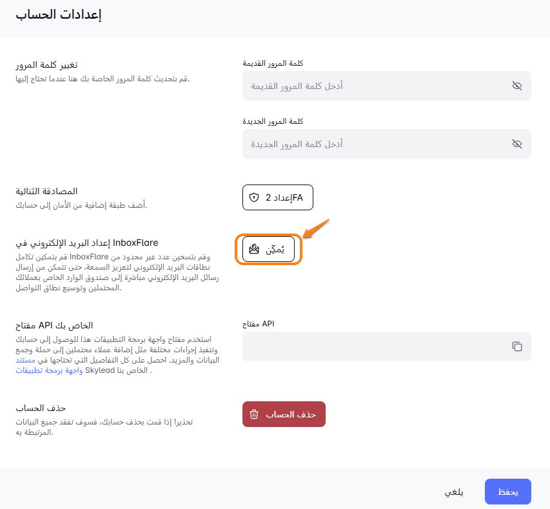Click the shield icon on the 2FA button
The image size is (550, 509).
coord(254,197)
